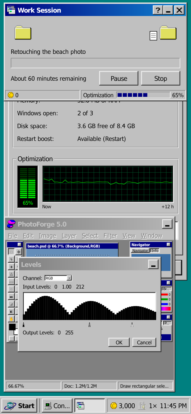
Task: Open the Window menu in PhotoForge
Action: coord(152,236)
